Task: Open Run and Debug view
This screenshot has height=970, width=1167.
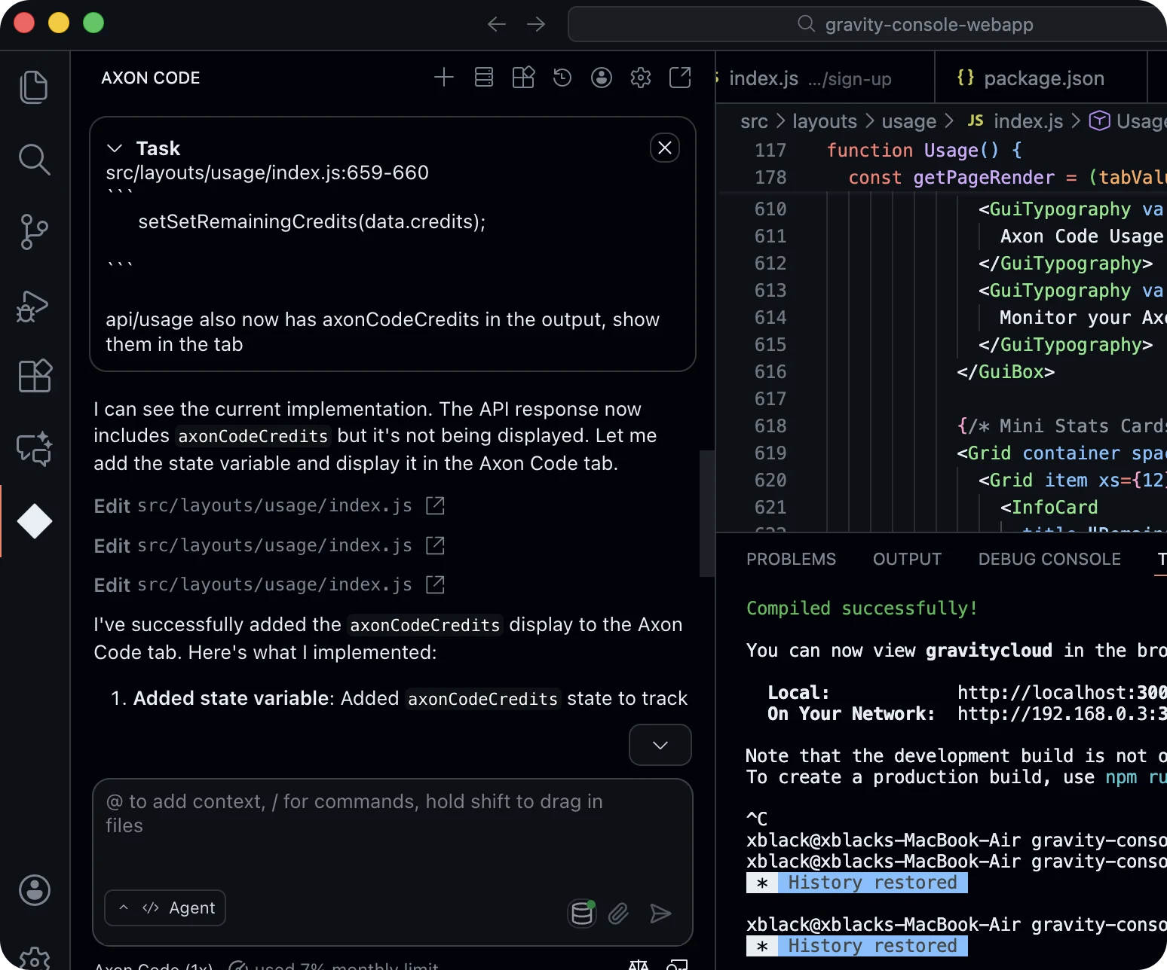Action: pos(34,306)
